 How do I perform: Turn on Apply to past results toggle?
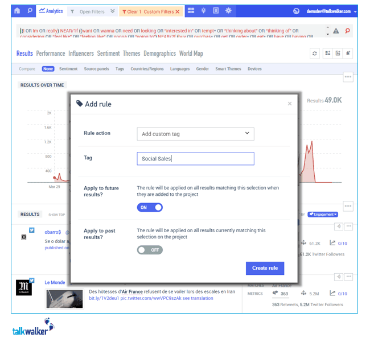[150, 250]
